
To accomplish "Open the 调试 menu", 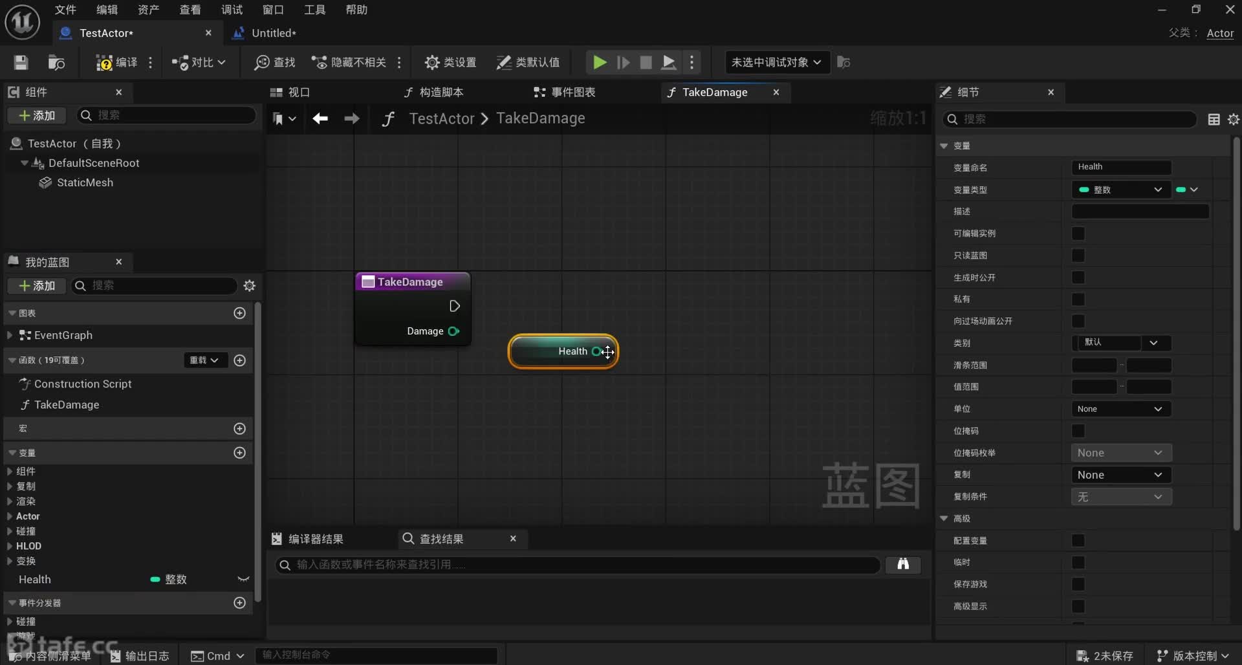I will [232, 10].
